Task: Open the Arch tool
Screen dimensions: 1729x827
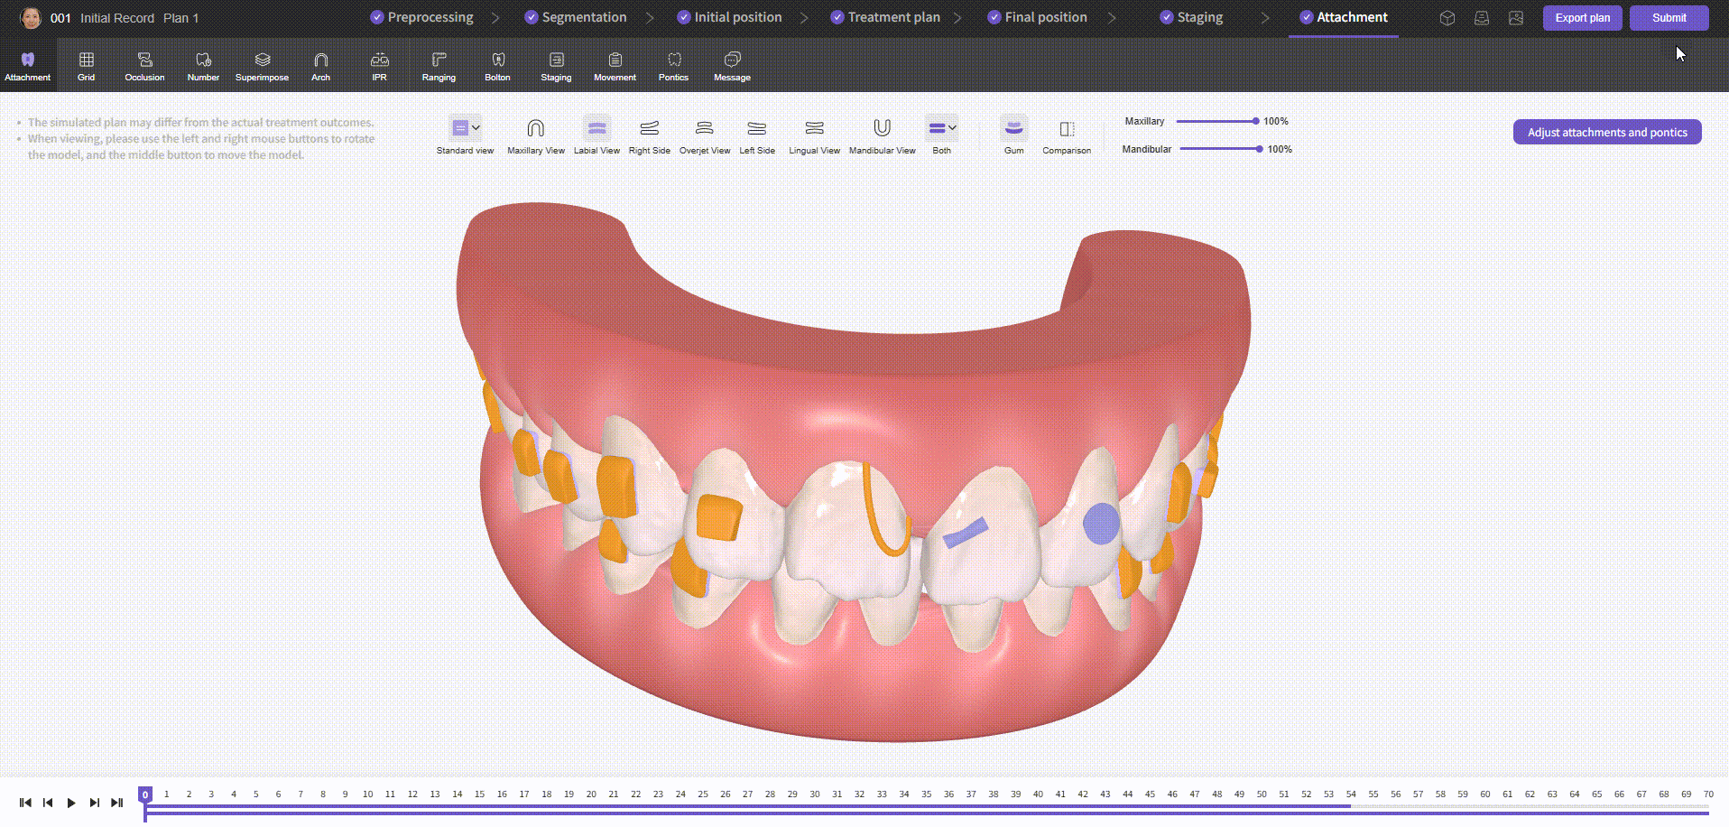Action: coord(320,66)
